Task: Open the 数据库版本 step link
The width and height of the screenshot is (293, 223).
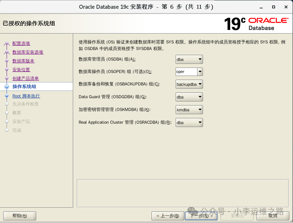Action: coord(23,61)
